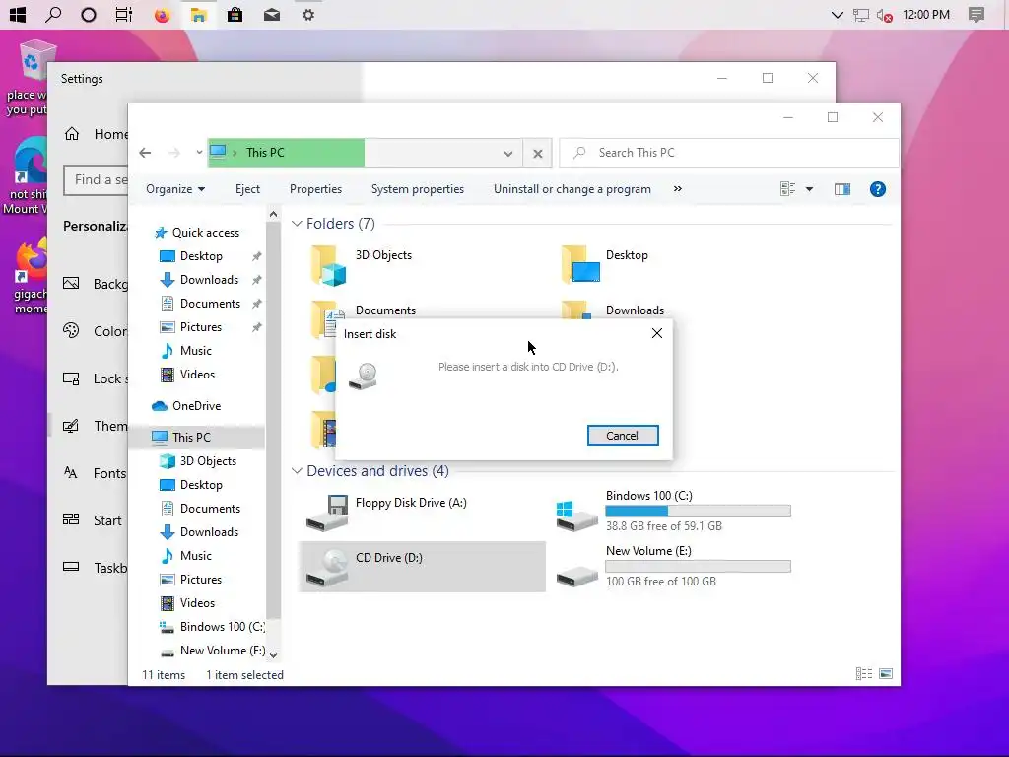Click navigation pane scroll up arrow
The height and width of the screenshot is (757, 1009).
coord(274,214)
